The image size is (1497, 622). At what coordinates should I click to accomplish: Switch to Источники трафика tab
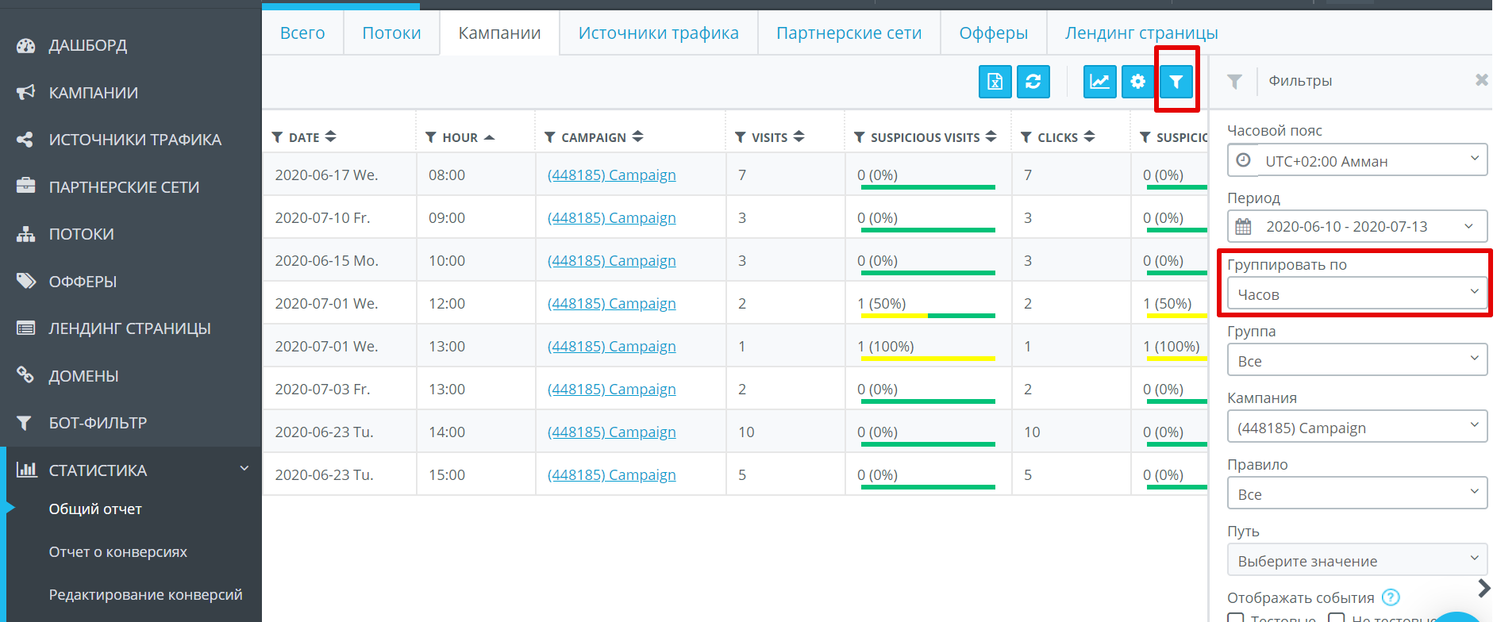pyautogui.click(x=659, y=33)
